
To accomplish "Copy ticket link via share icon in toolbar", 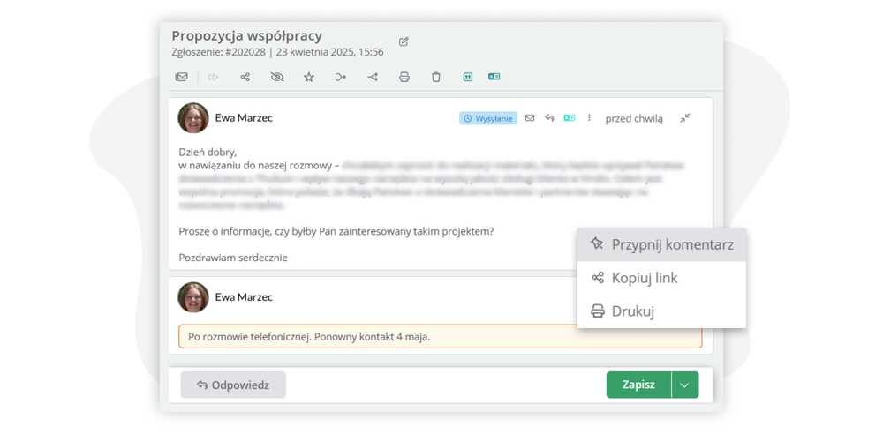I will (245, 77).
